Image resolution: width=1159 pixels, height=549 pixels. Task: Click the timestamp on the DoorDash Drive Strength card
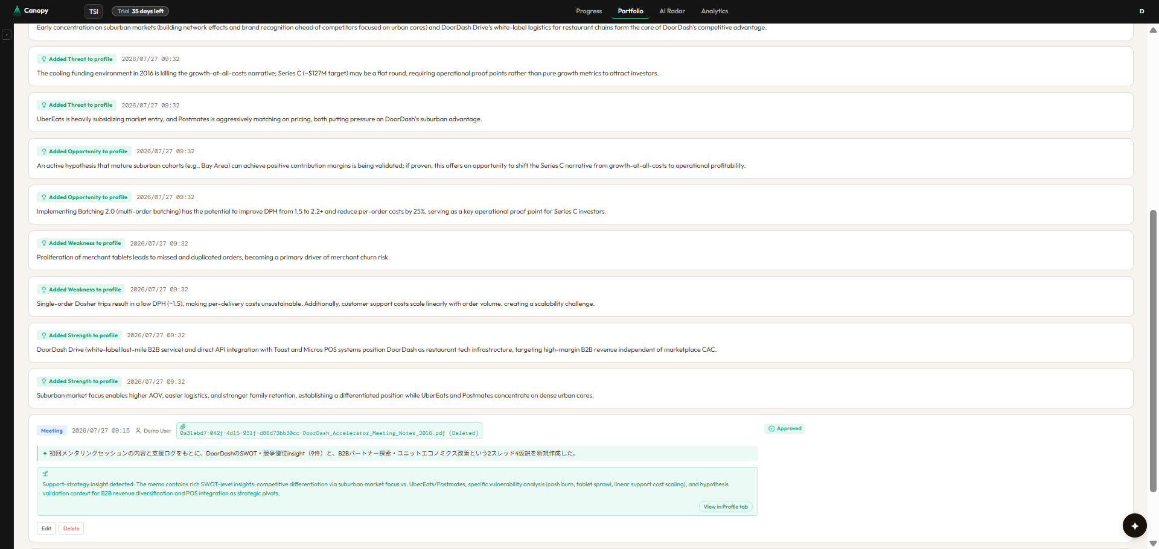156,335
